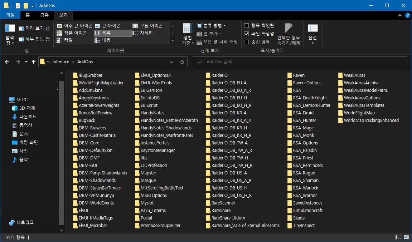Open This PC (내 PC) in sidebar
The height and width of the screenshot is (242, 412).
[18, 99]
